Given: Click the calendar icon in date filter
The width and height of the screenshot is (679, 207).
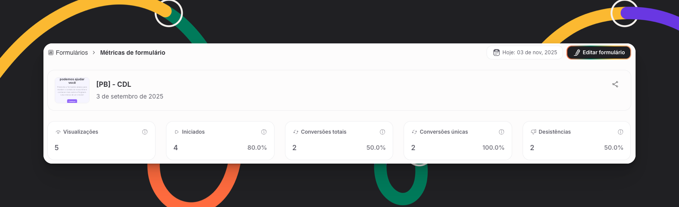Looking at the screenshot, I should tap(497, 53).
